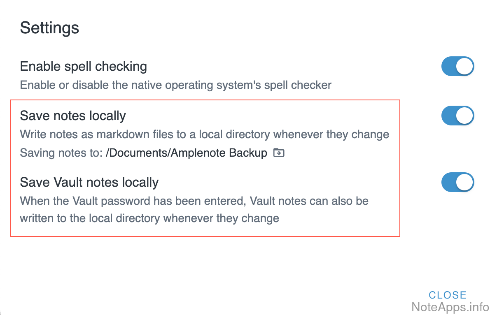490x315 pixels.
Task: Disable the Enable spell checking toggle
Action: [457, 67]
